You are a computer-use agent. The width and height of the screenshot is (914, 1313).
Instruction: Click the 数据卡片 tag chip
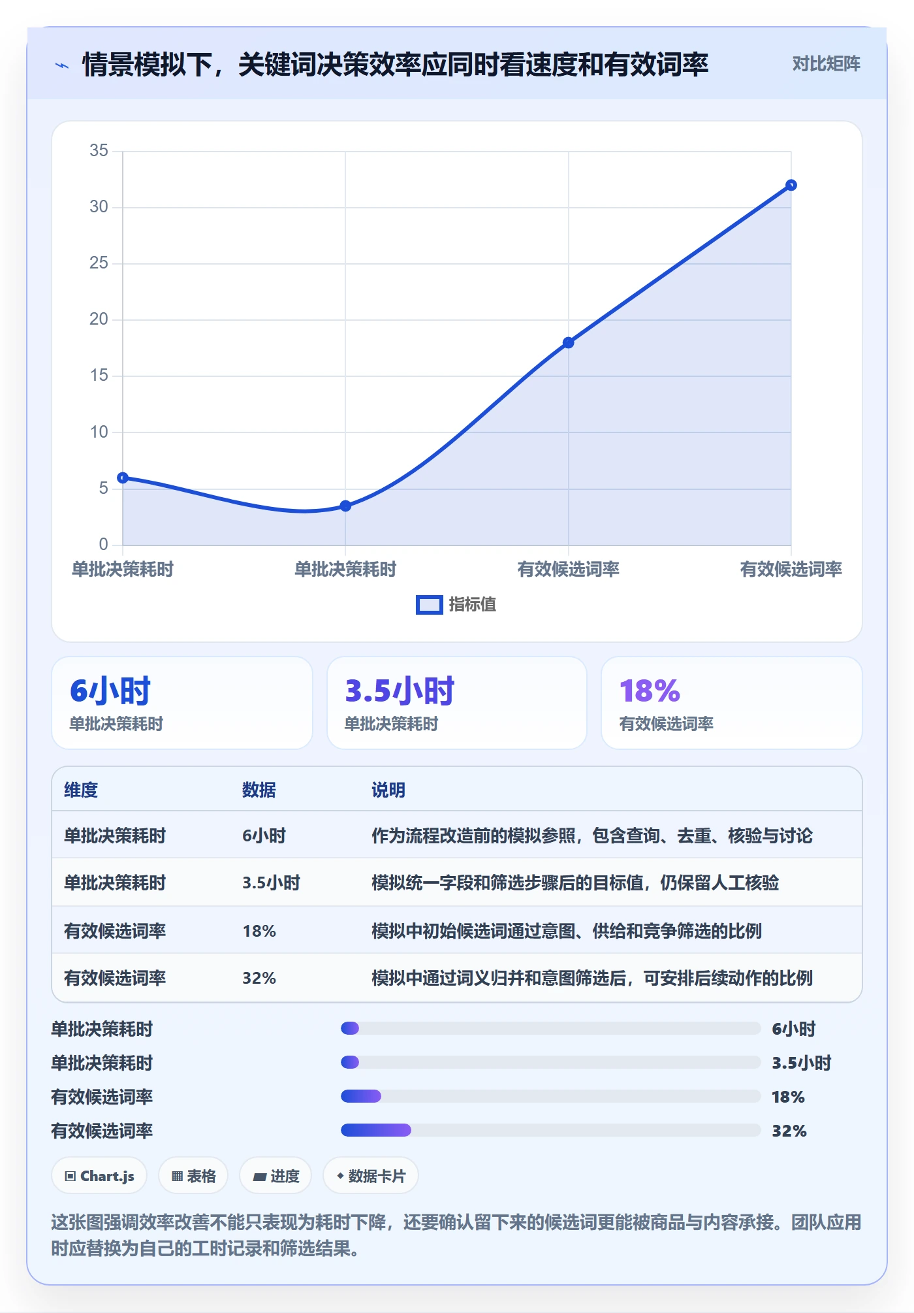coord(371,1176)
